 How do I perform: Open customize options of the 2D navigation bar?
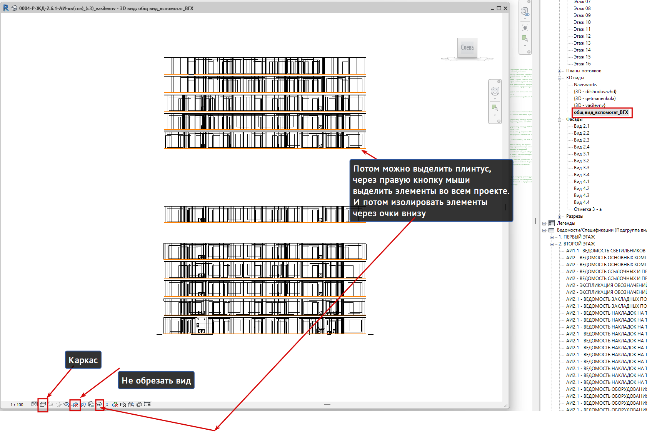point(529,52)
